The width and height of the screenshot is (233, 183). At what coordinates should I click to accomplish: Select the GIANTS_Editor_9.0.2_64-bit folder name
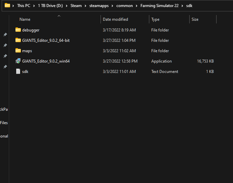pos(46,40)
